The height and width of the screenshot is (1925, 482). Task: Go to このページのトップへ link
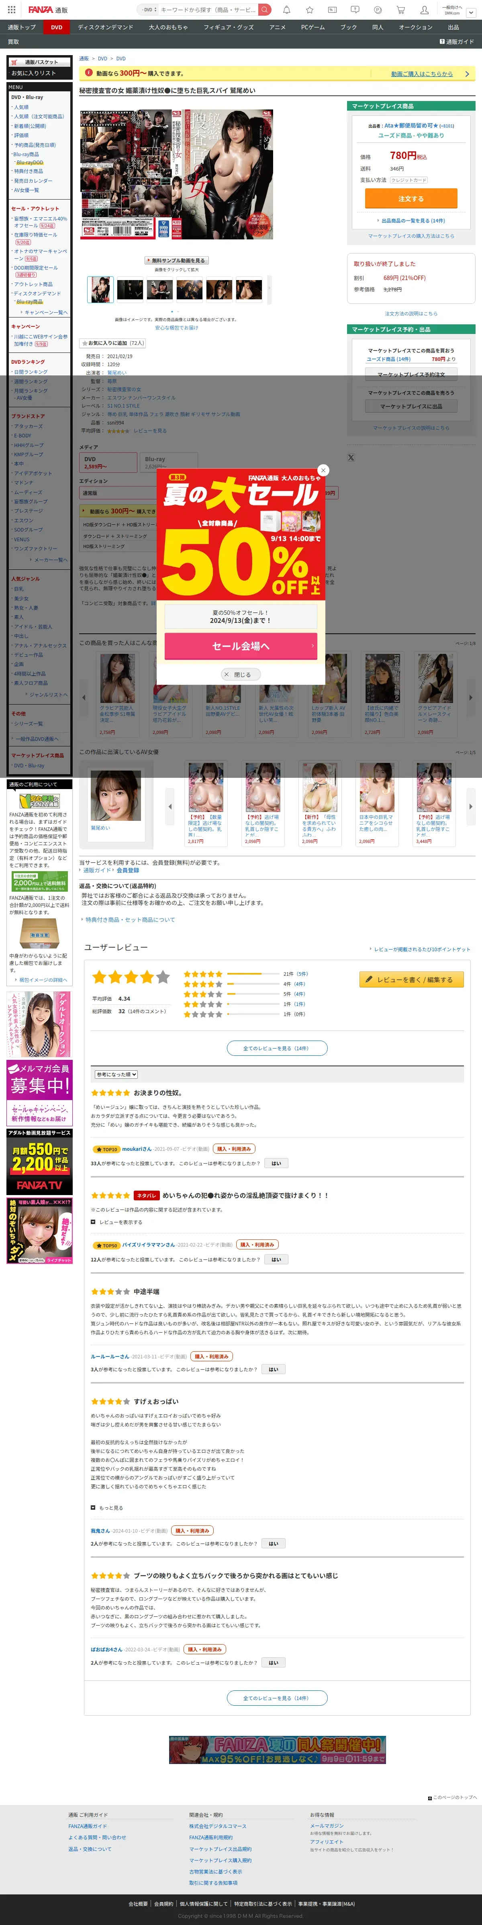coord(452,1797)
